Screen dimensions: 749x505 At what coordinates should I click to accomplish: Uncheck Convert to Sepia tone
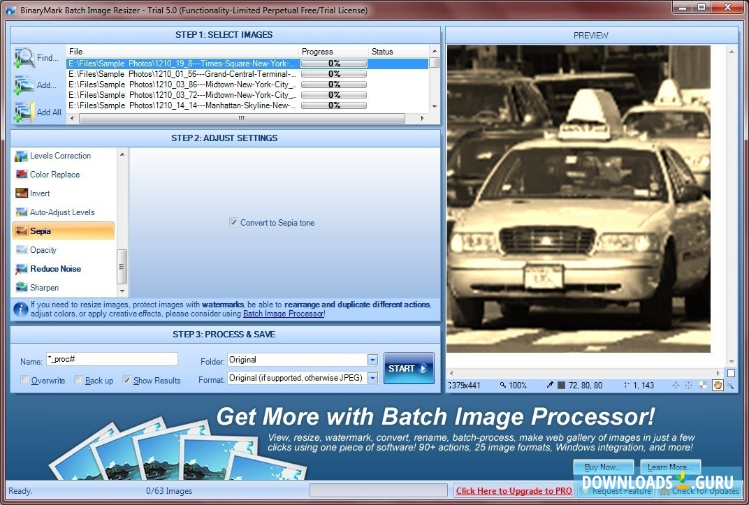tap(234, 223)
